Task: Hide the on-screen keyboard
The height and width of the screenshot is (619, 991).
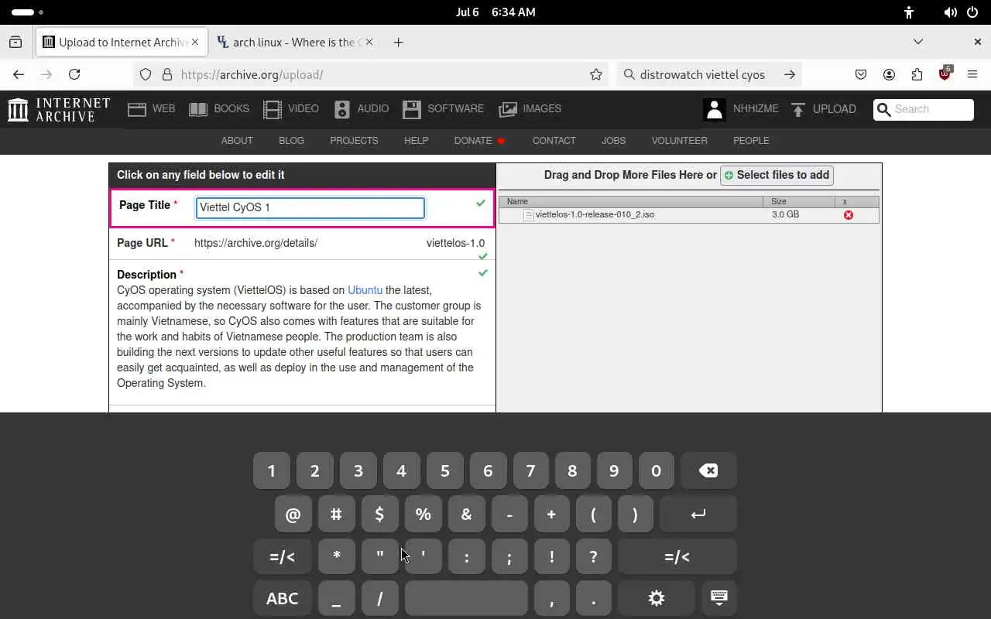Action: coord(719,598)
